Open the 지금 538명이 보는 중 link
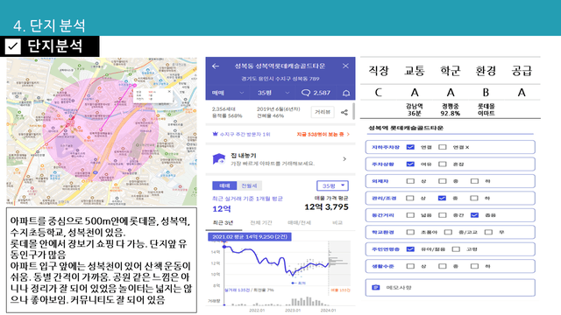This screenshot has height=315, width=561. tap(323, 134)
